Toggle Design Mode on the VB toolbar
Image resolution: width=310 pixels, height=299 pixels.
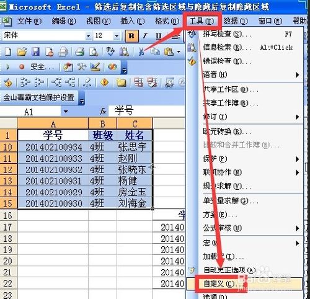tap(95, 67)
